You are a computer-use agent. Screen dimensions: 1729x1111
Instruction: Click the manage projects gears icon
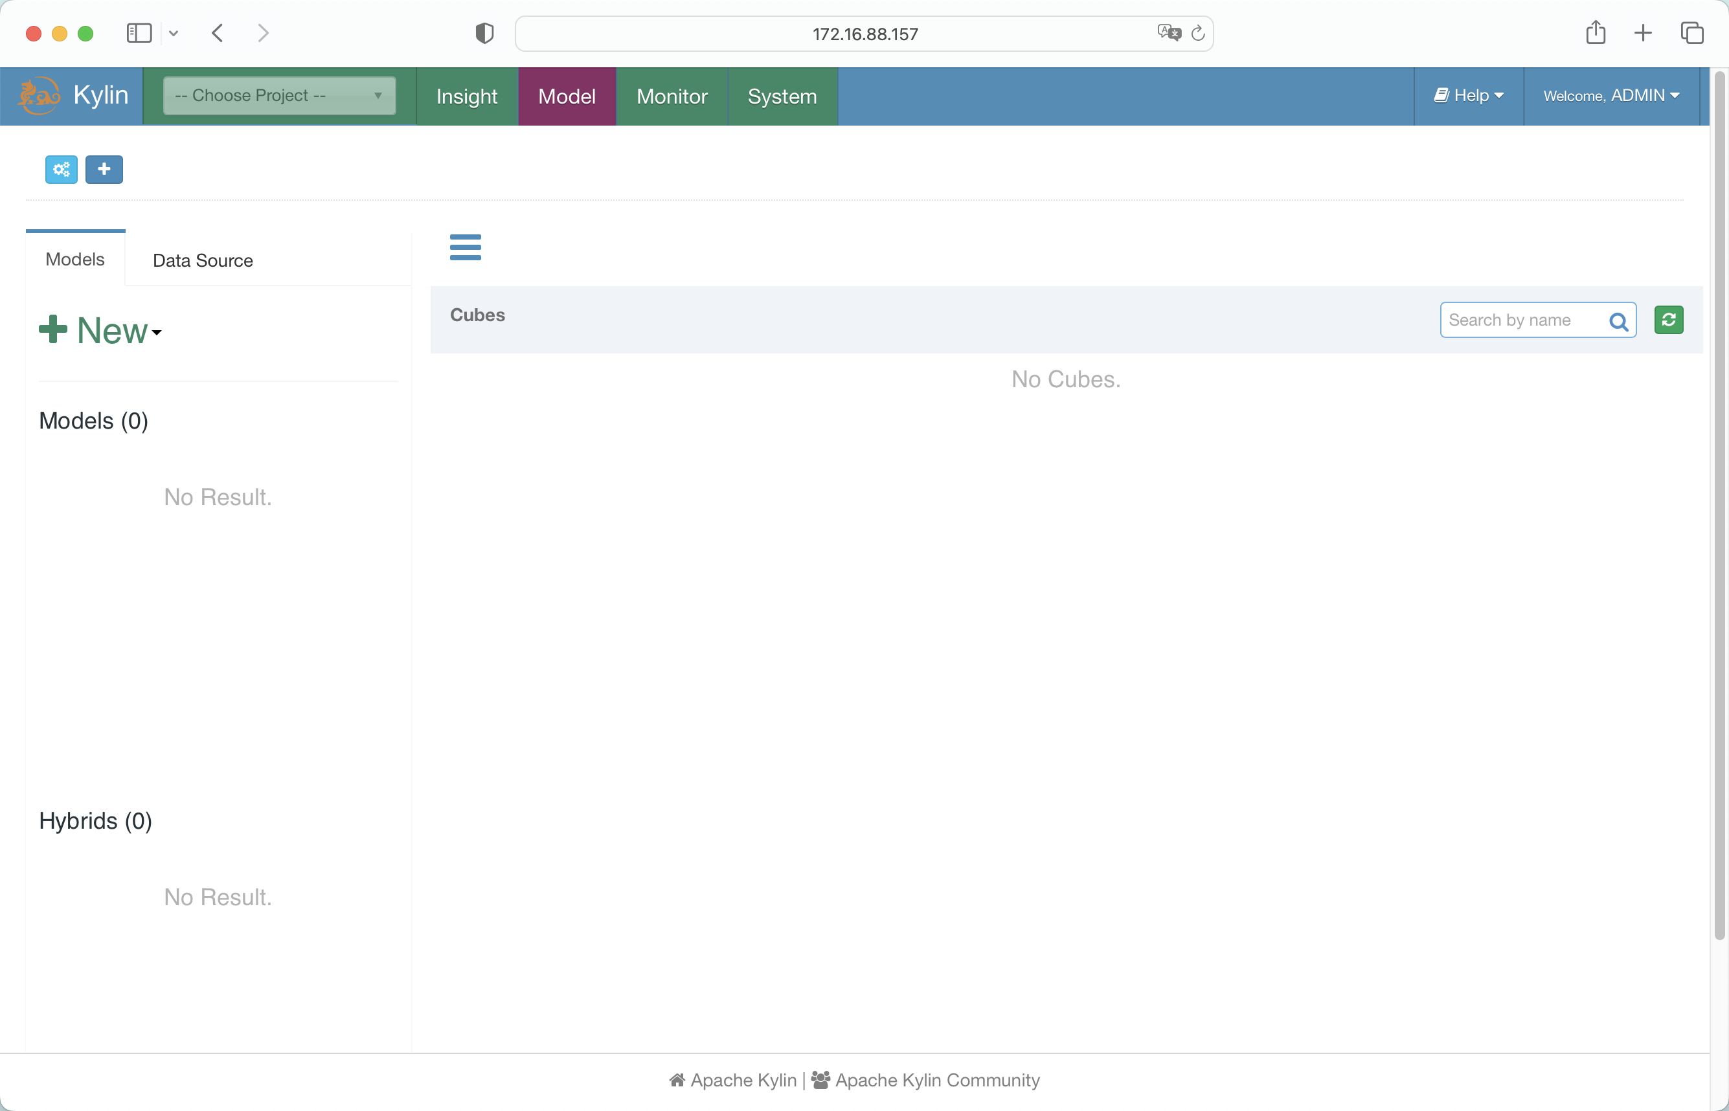62,170
